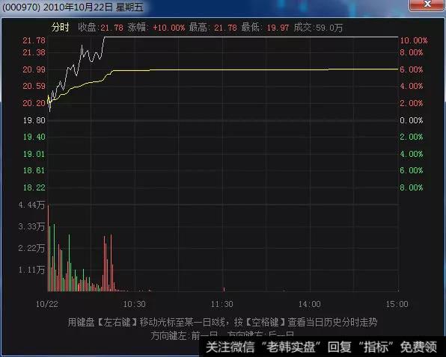Click the 18.61 price axis label
Image resolution: width=446 pixels, height=357 pixels.
(x=34, y=170)
